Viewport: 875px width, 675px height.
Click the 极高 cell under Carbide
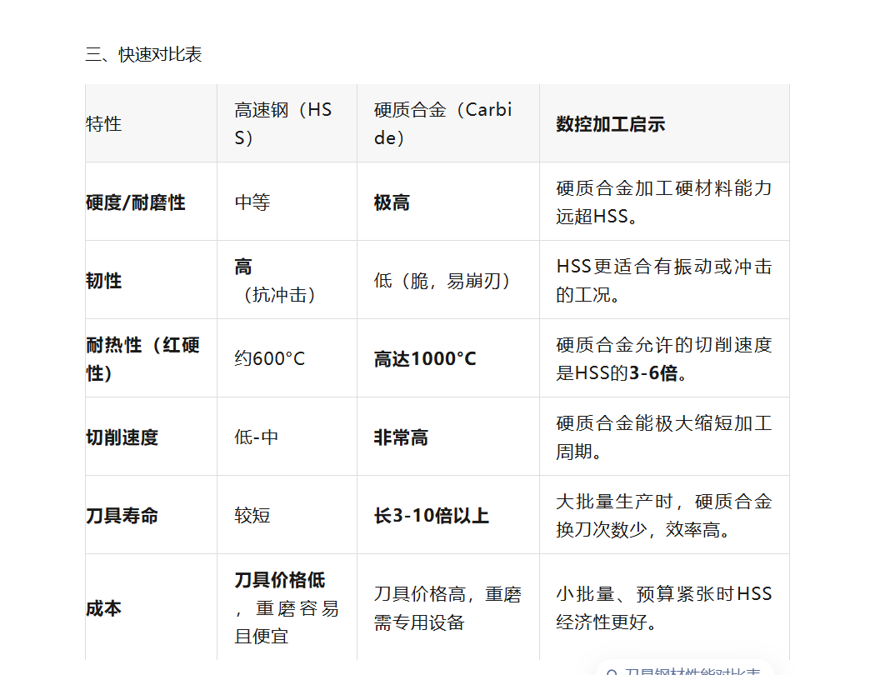tap(392, 202)
